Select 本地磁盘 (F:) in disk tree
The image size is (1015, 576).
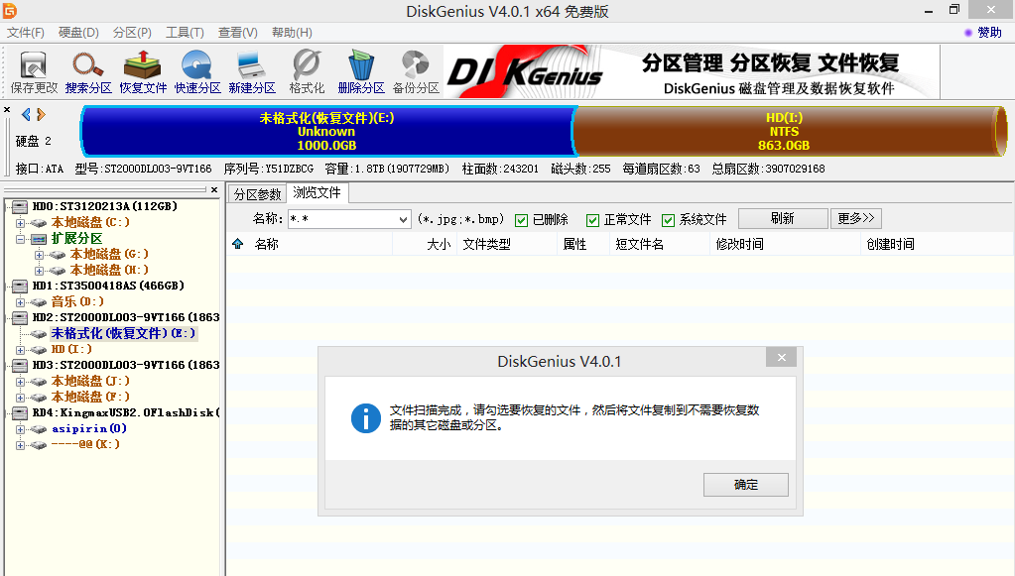point(90,397)
